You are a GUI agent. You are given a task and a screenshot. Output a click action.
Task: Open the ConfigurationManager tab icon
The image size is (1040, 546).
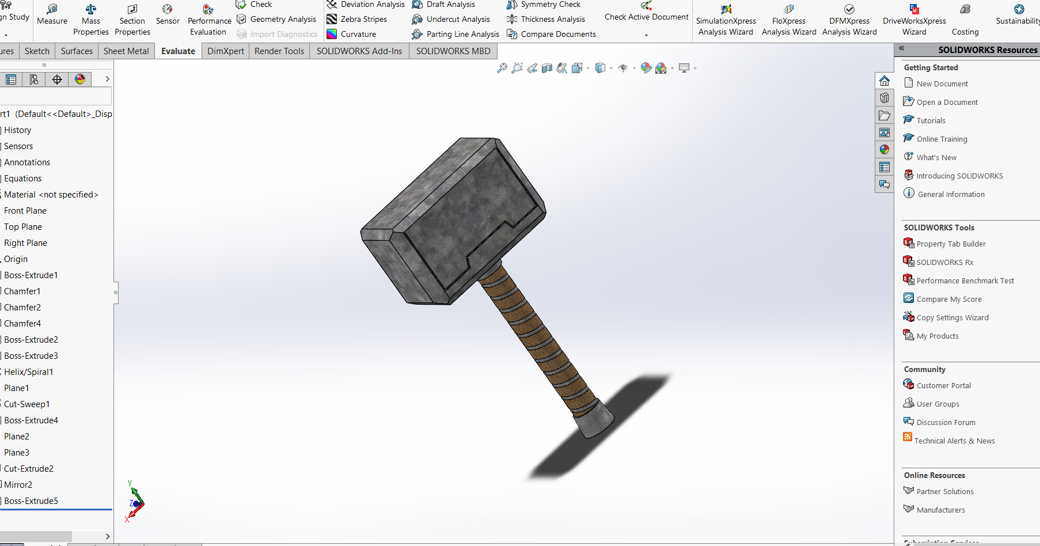(34, 79)
